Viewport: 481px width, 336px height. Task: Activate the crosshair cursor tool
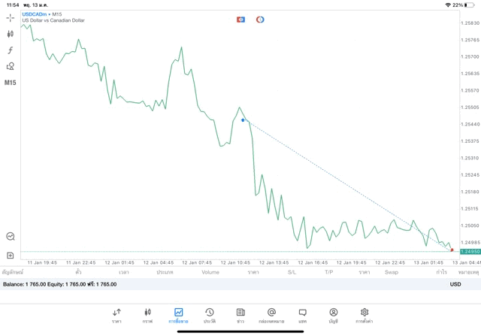pyautogui.click(x=11, y=18)
